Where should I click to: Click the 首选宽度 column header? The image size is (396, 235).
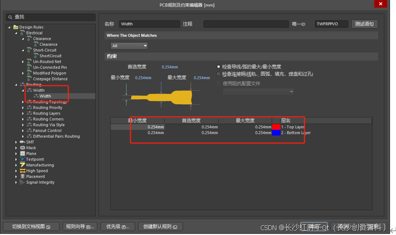point(192,120)
